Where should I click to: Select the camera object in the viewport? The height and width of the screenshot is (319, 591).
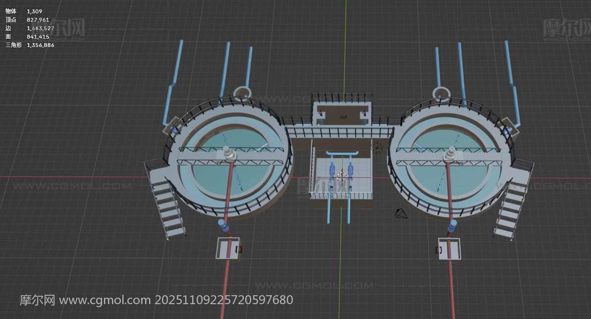pos(401,213)
